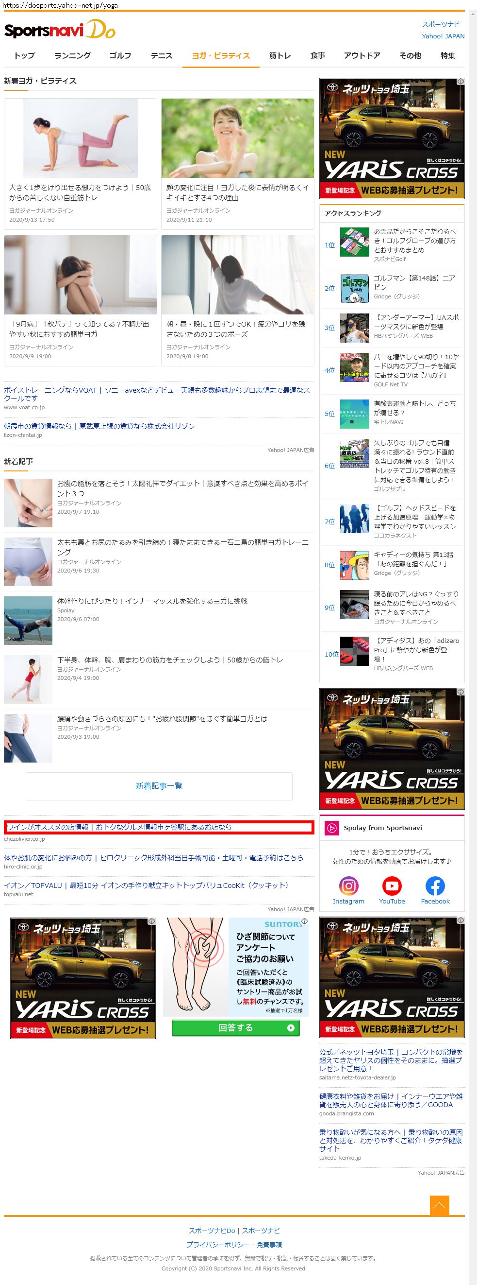Switch to the ゴルフ tab
477x1285 pixels.
coord(120,55)
